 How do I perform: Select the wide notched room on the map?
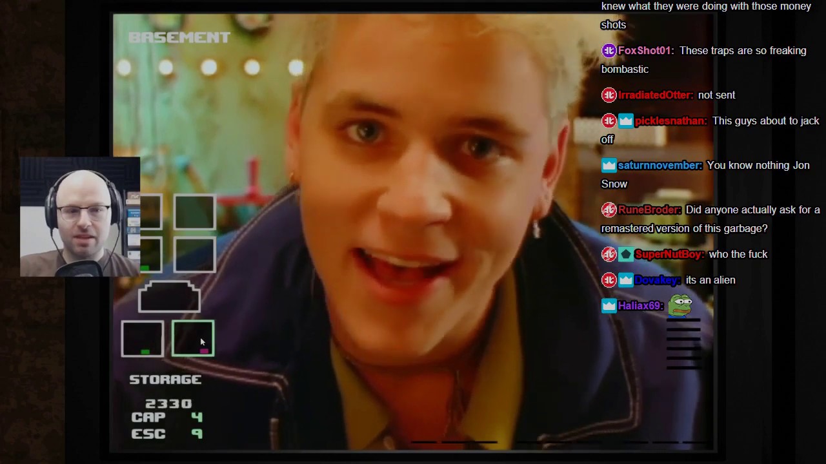click(x=169, y=297)
